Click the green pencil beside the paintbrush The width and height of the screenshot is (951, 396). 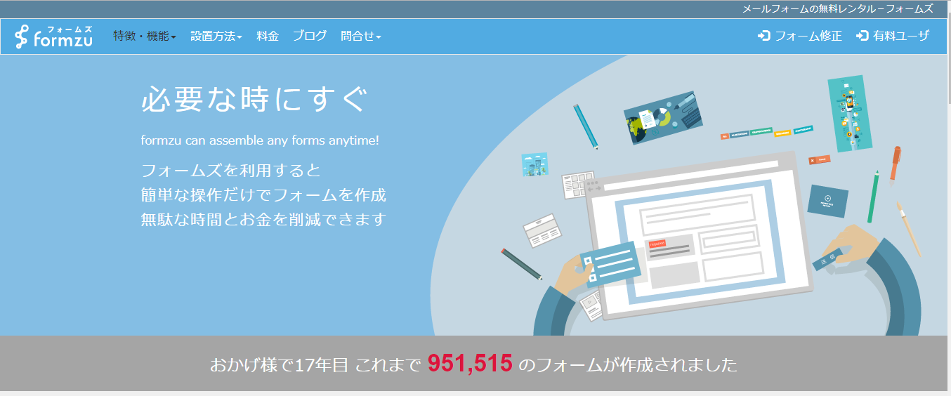pos(873,197)
